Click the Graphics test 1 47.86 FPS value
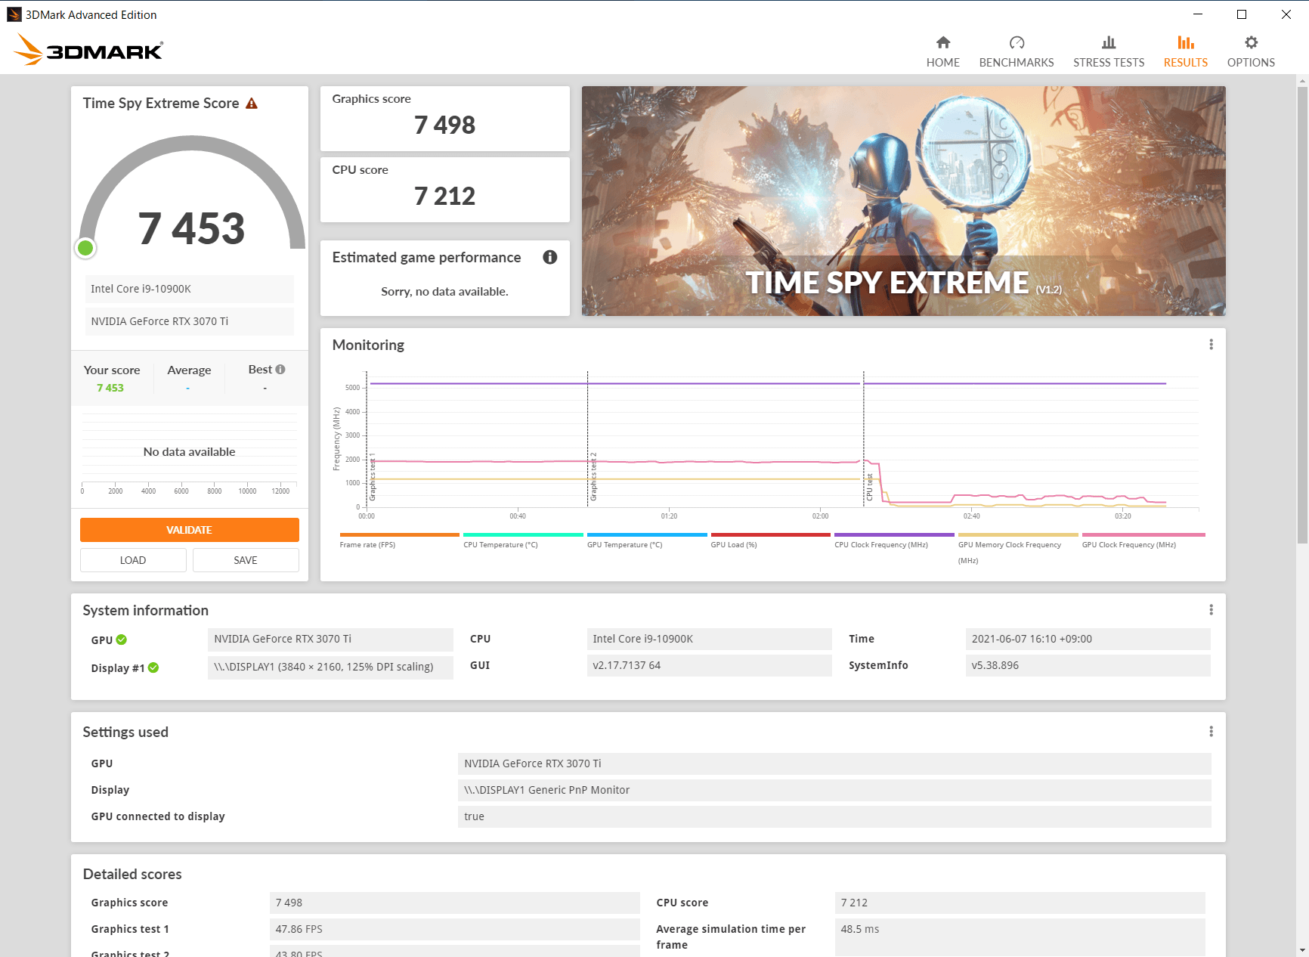The height and width of the screenshot is (957, 1309). [454, 929]
